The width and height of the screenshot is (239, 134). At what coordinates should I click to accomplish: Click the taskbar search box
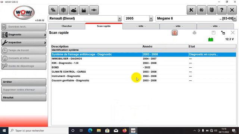click(38, 131)
